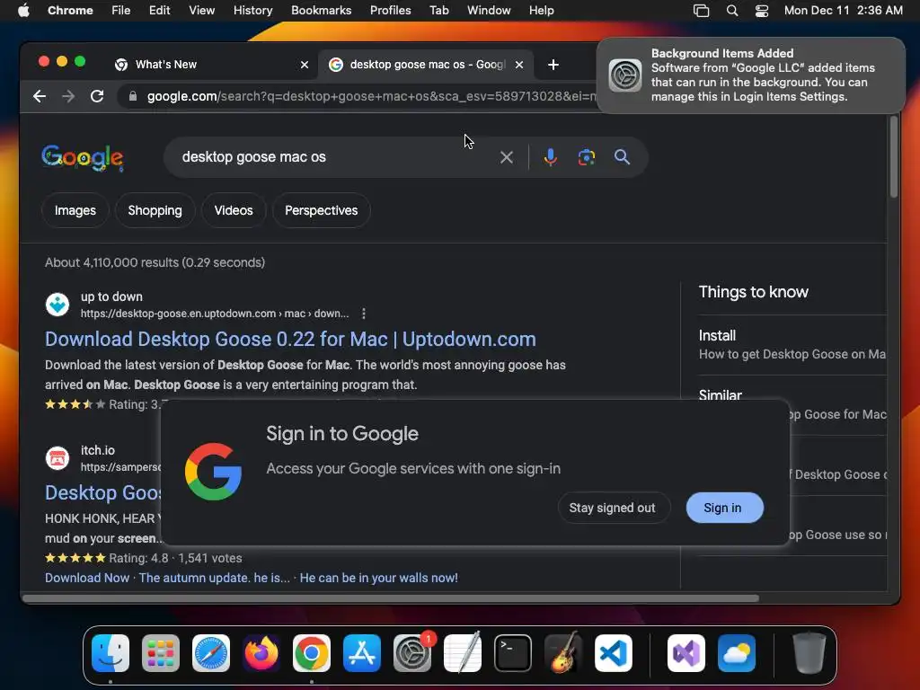The image size is (920, 690).
Task: Click the forward navigation arrow
Action: (x=68, y=96)
